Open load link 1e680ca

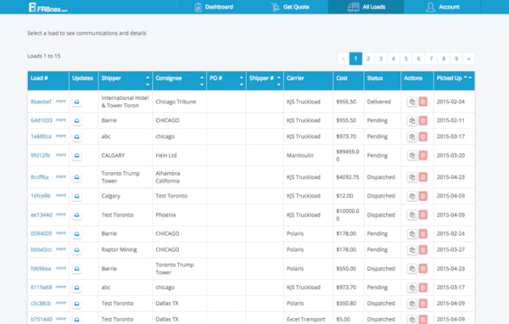[41, 137]
